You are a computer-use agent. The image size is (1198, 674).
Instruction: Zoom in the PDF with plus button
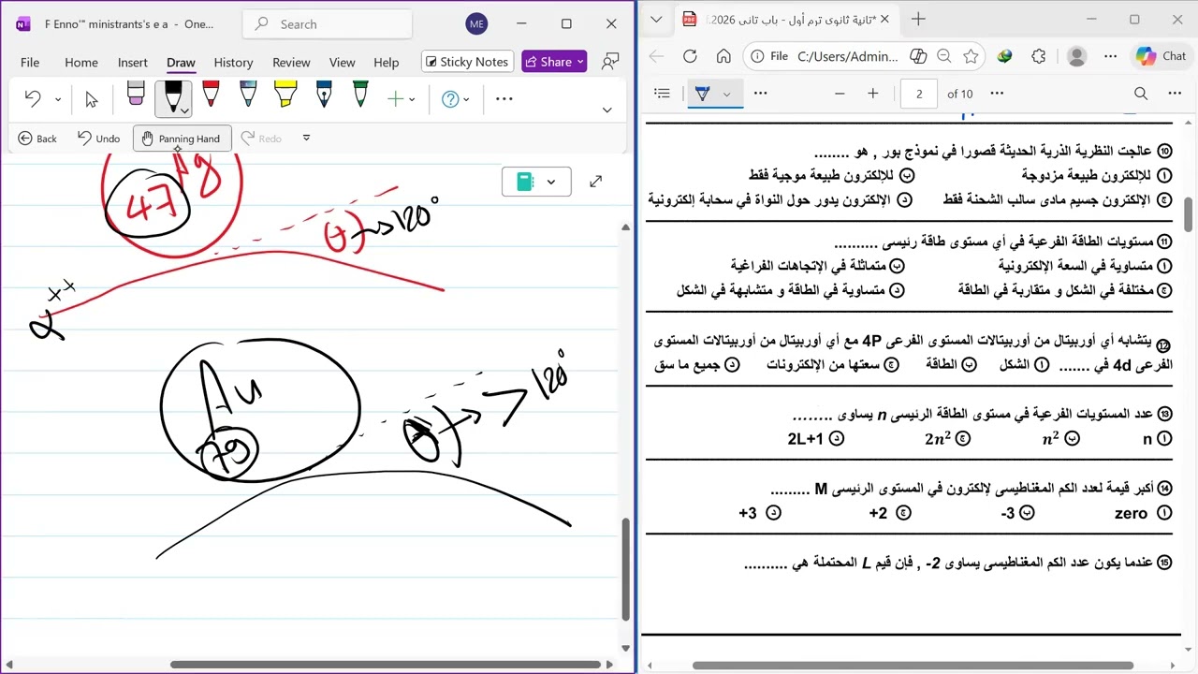pyautogui.click(x=872, y=93)
